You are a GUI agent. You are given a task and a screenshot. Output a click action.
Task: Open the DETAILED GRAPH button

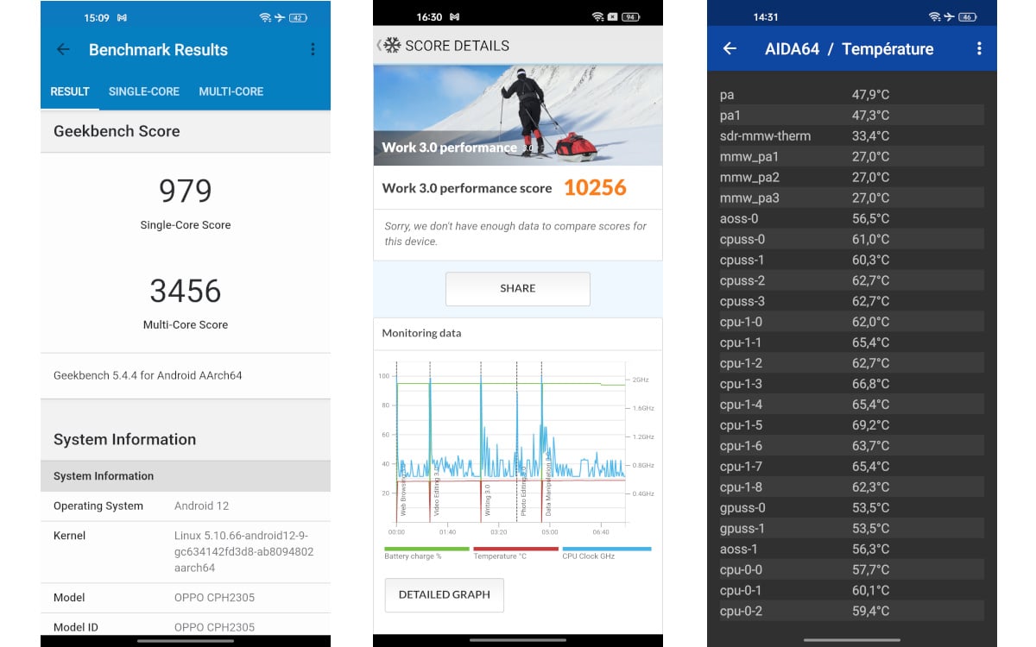coord(444,594)
